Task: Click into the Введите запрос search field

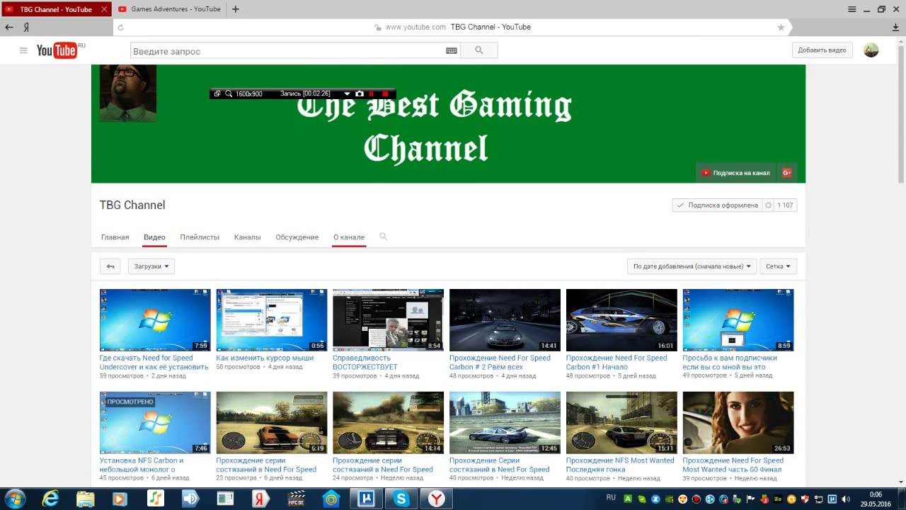Action: pyautogui.click(x=287, y=51)
